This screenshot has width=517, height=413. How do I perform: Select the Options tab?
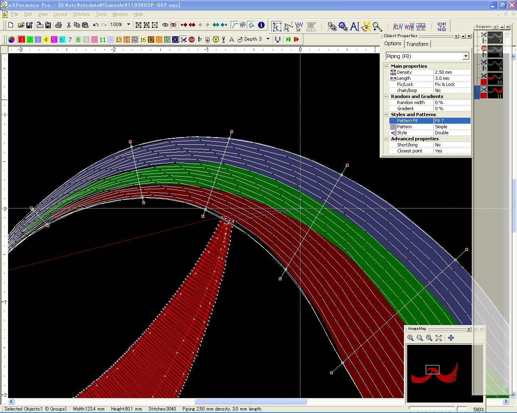click(x=393, y=44)
